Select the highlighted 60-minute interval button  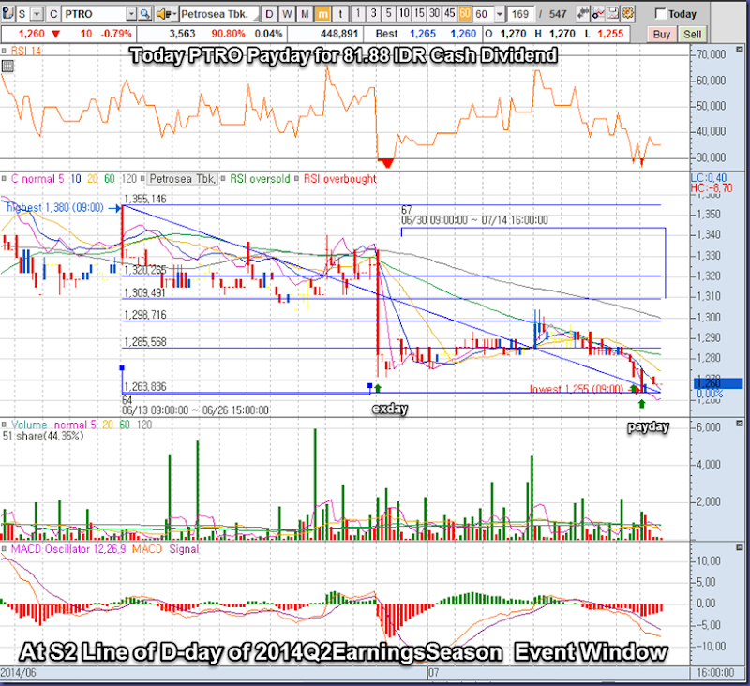click(x=464, y=13)
